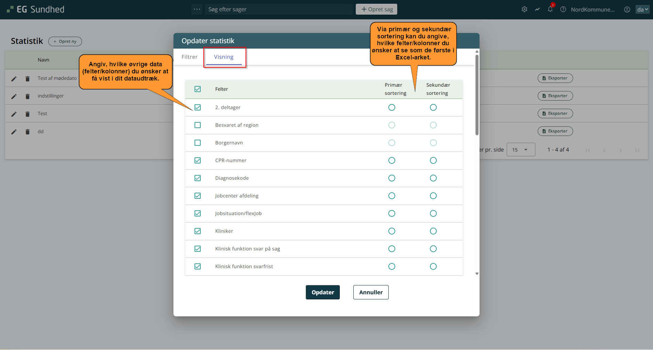Screen dimensions: 653x350
Task: Delete the 'Test' row using trash icon
Action: pyautogui.click(x=28, y=114)
